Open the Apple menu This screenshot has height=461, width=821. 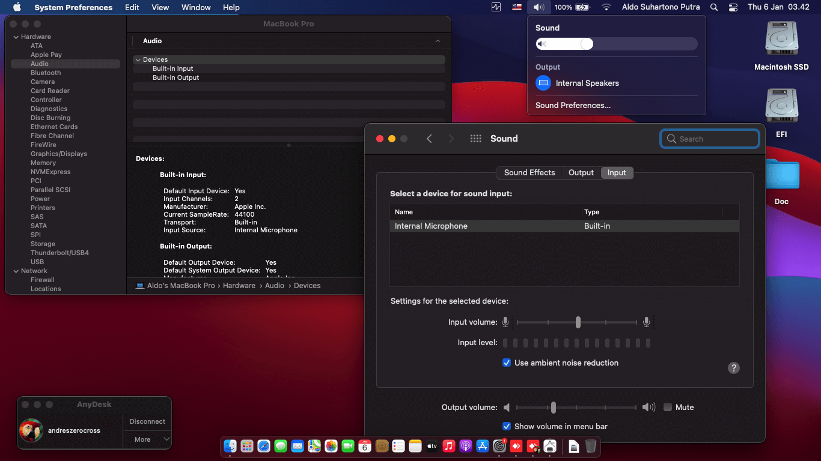click(17, 7)
